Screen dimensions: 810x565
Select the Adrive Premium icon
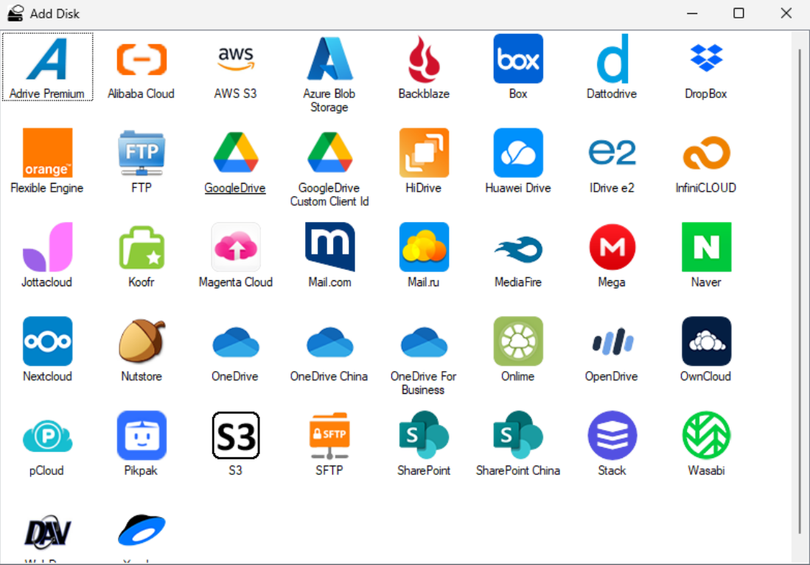tap(47, 59)
